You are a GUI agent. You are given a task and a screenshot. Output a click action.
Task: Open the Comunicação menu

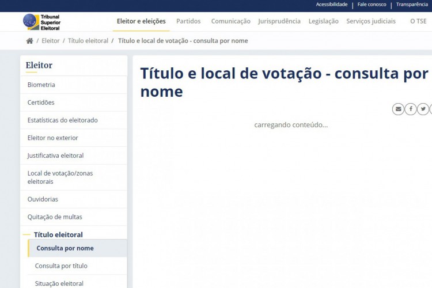pyautogui.click(x=230, y=21)
